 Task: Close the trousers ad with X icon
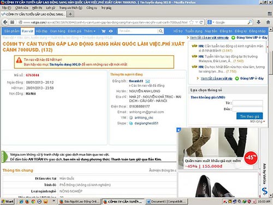coord(179,130)
